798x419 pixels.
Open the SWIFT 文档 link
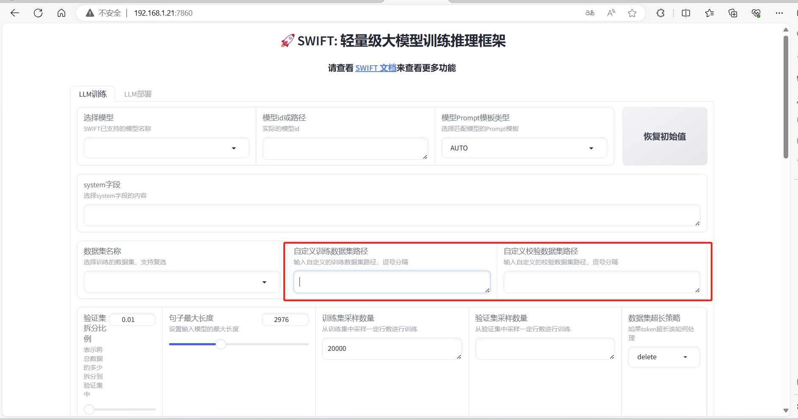pos(376,68)
